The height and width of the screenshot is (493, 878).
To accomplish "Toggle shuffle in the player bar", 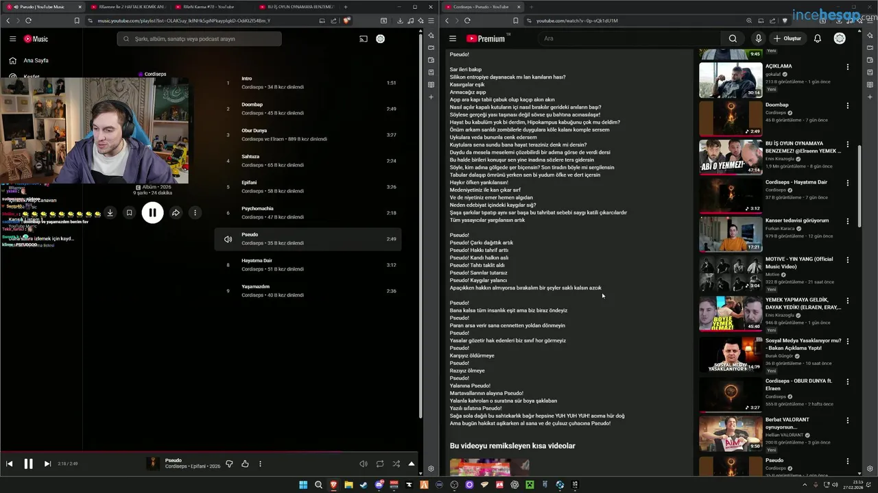I will pos(396,464).
